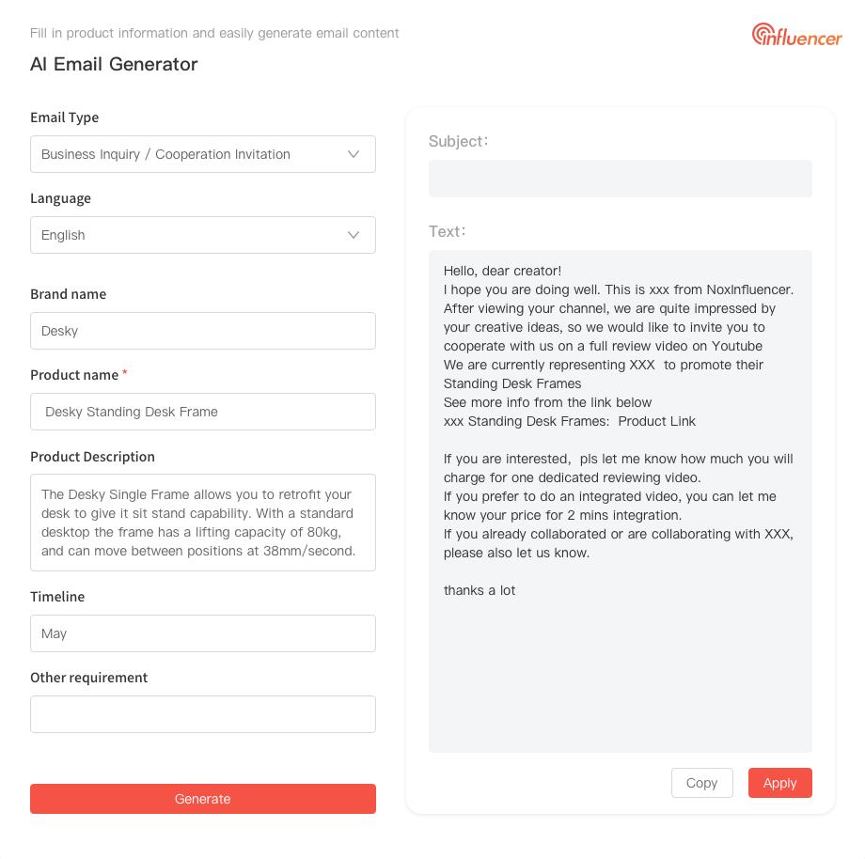Hit the Apply button
Screen dimensions: 865x859
[x=779, y=783]
